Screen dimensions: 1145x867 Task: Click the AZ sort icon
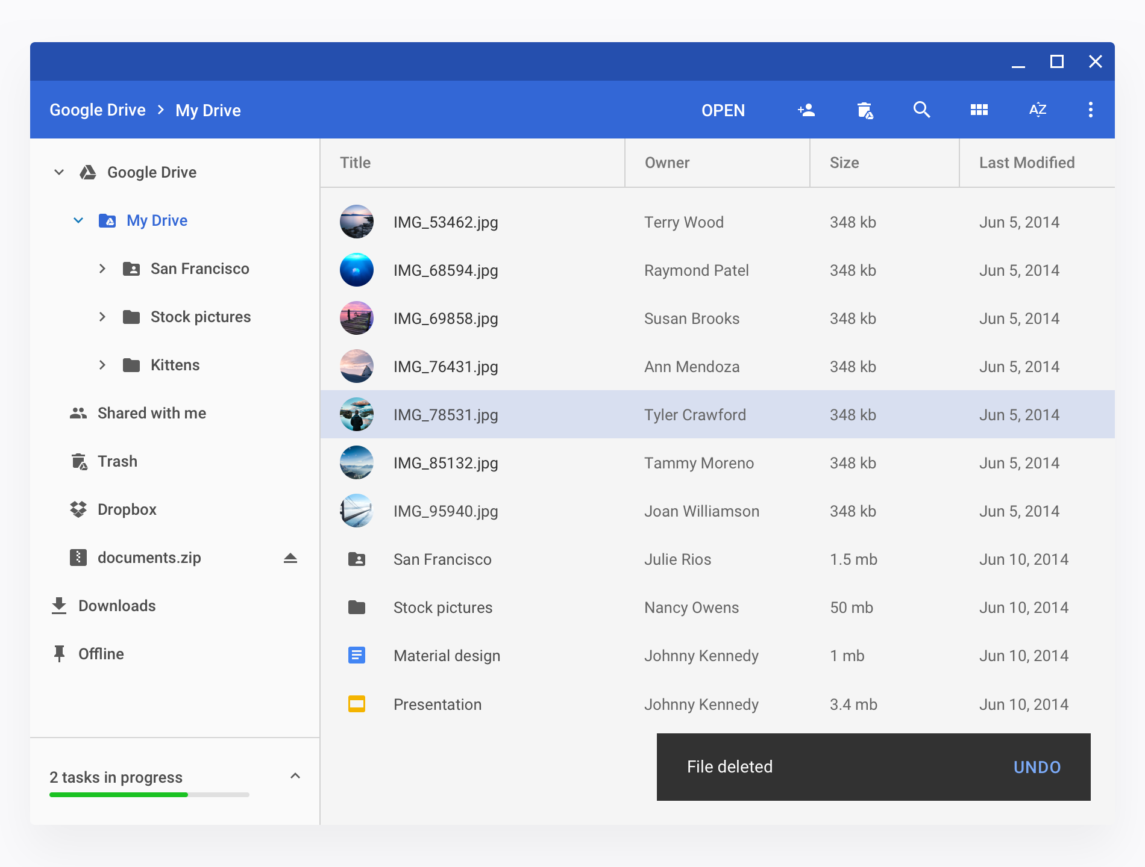pyautogui.click(x=1038, y=110)
